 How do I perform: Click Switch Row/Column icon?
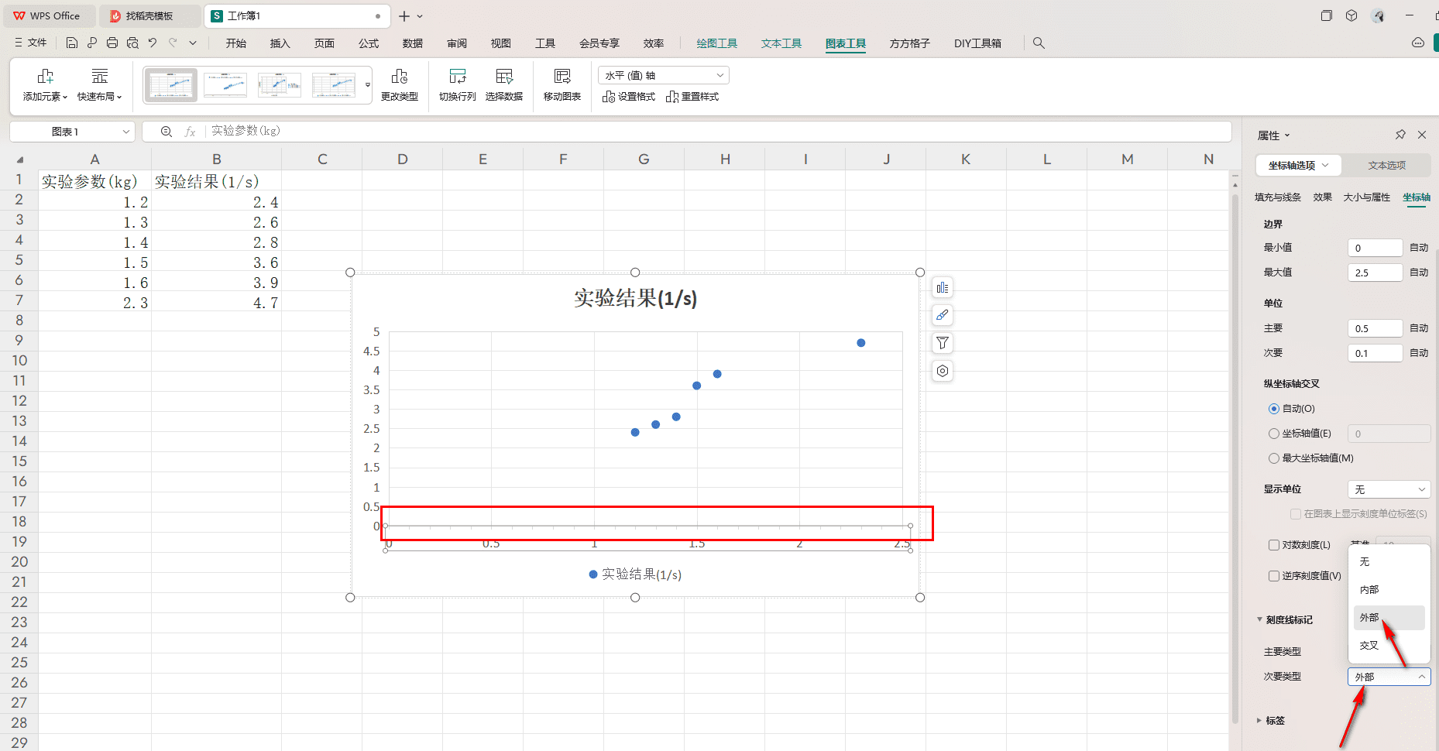pos(458,84)
